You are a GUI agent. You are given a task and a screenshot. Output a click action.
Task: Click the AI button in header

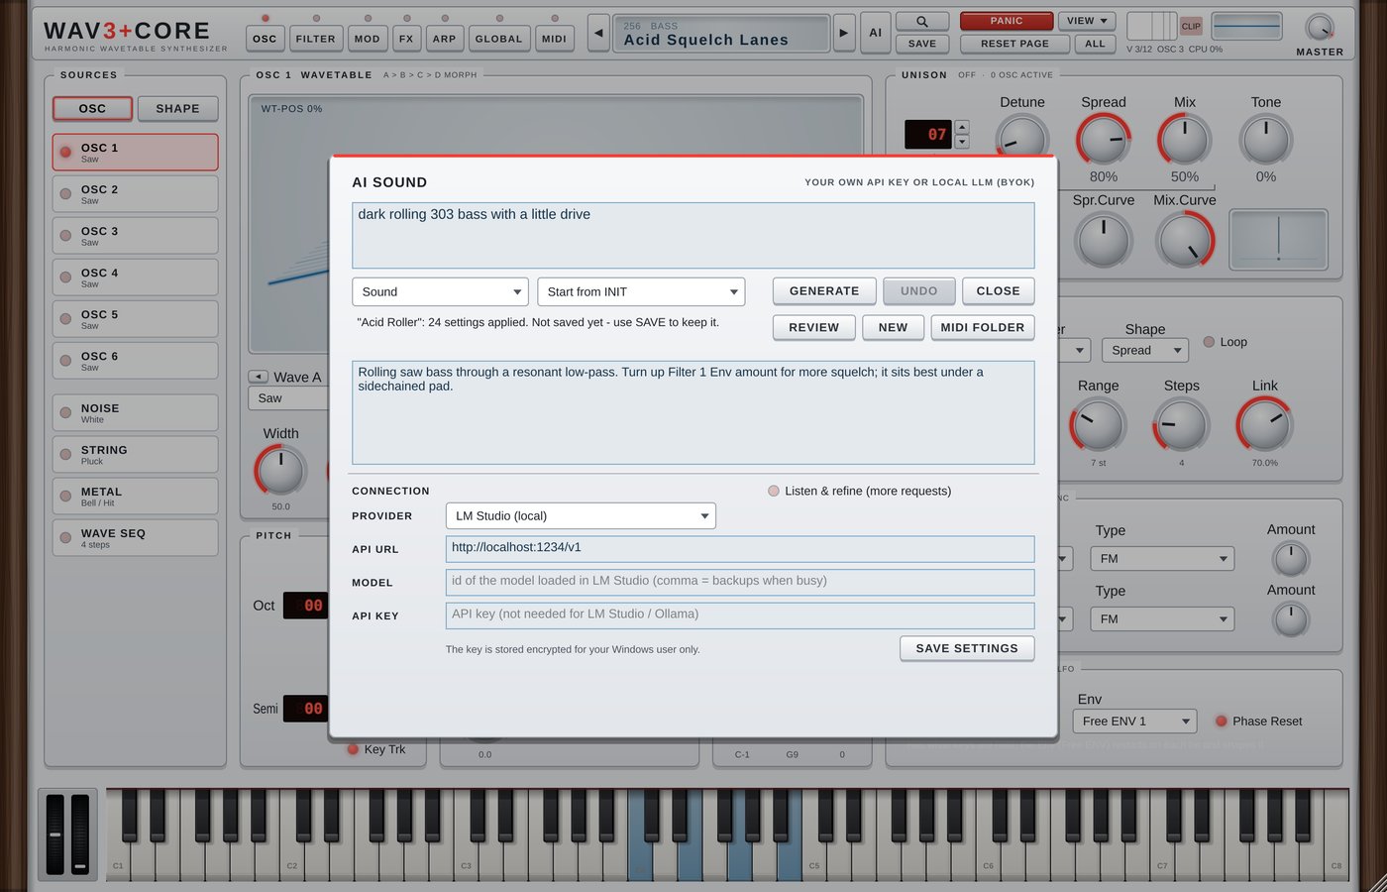[875, 33]
